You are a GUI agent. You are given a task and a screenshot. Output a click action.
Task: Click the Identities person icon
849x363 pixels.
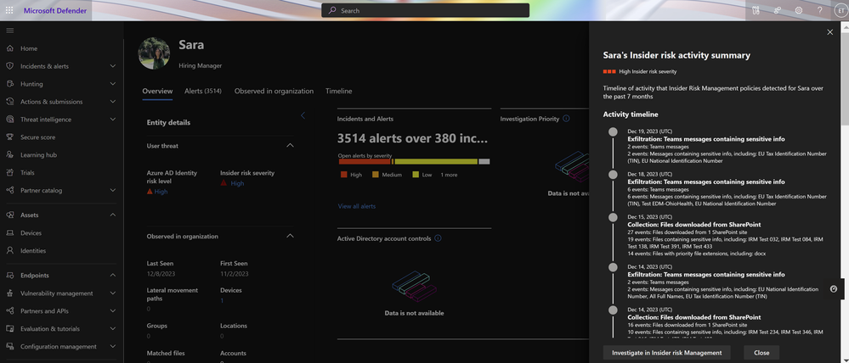coord(9,251)
